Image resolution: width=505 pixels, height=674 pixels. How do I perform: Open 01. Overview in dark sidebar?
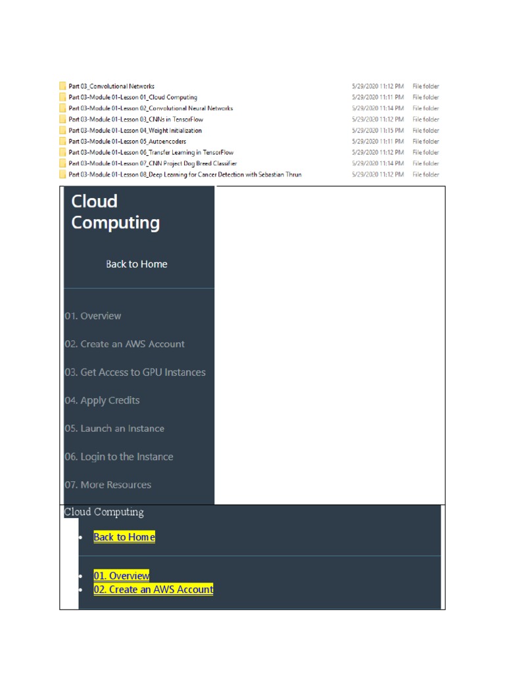pos(93,316)
